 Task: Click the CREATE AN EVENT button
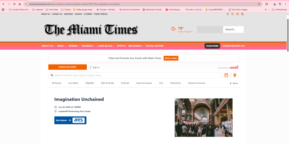(67, 67)
